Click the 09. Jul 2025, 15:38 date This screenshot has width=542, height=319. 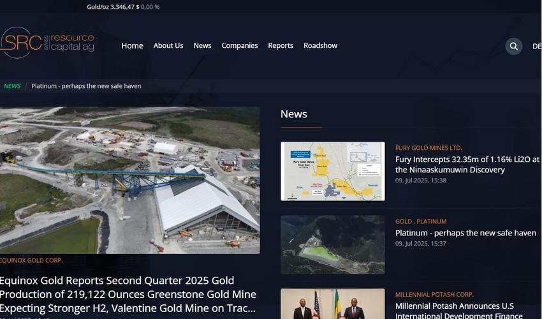421,181
